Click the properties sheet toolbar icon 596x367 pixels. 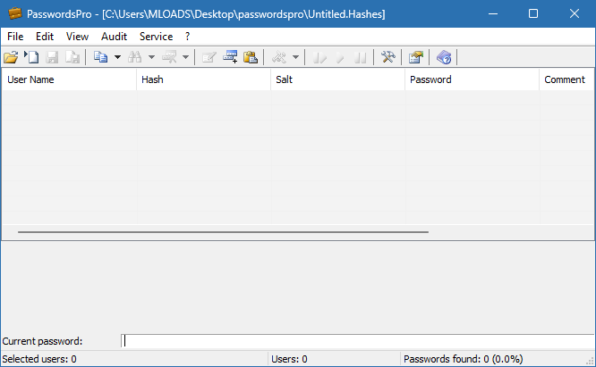(x=416, y=57)
